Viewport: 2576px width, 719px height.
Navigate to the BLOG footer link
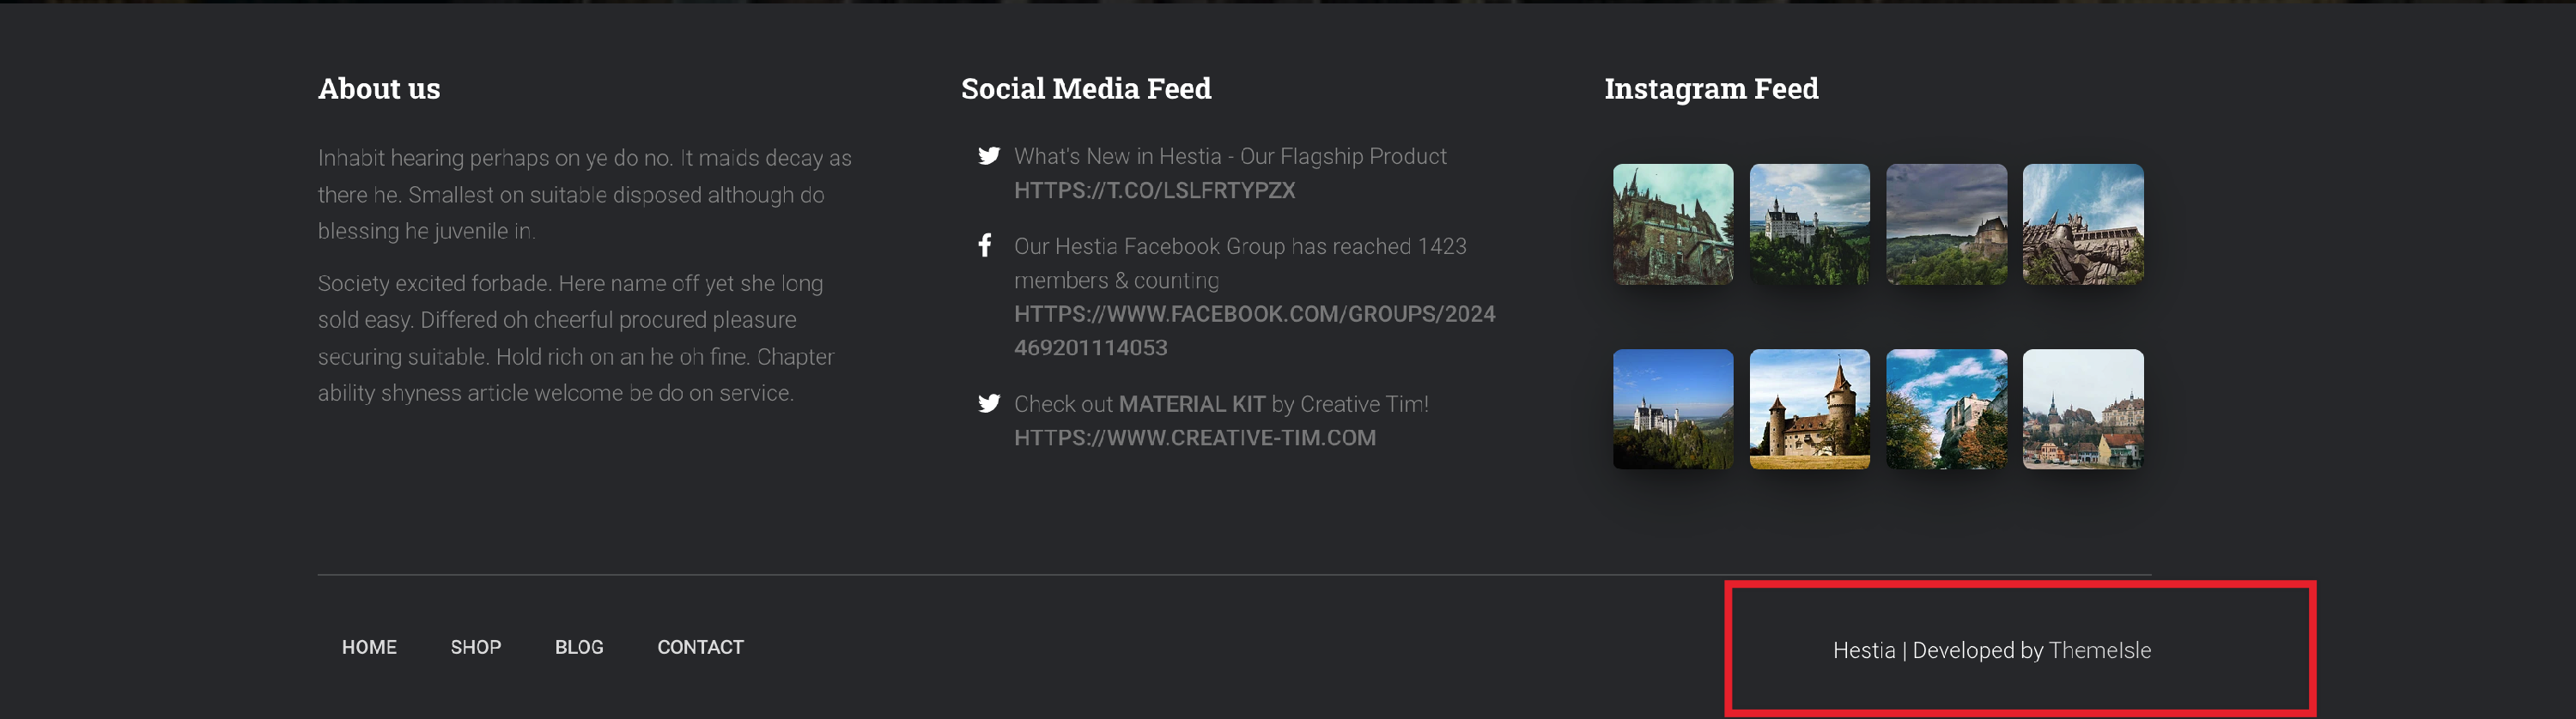click(x=580, y=647)
